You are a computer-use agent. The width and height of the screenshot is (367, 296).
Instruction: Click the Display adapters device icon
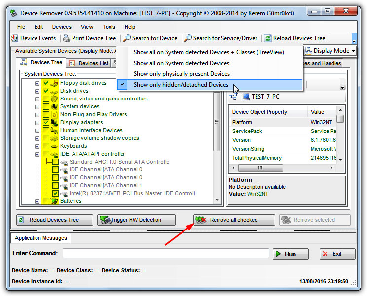(x=54, y=122)
